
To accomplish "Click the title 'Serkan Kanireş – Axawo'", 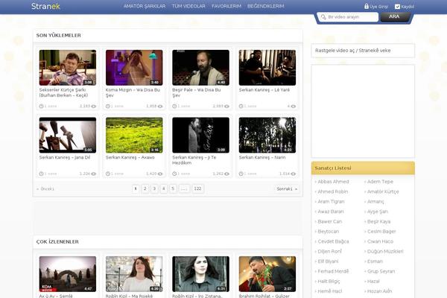I will pyautogui.click(x=130, y=157).
